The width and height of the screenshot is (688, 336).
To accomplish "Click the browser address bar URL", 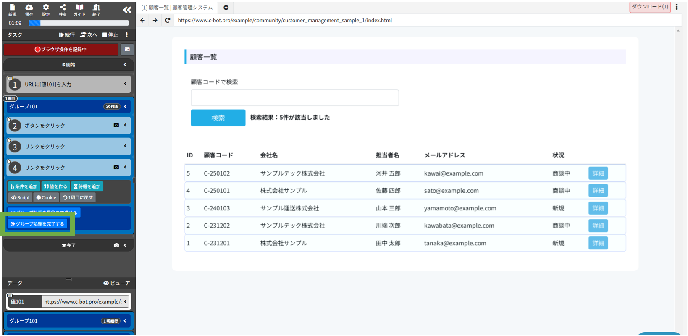I will coord(285,20).
